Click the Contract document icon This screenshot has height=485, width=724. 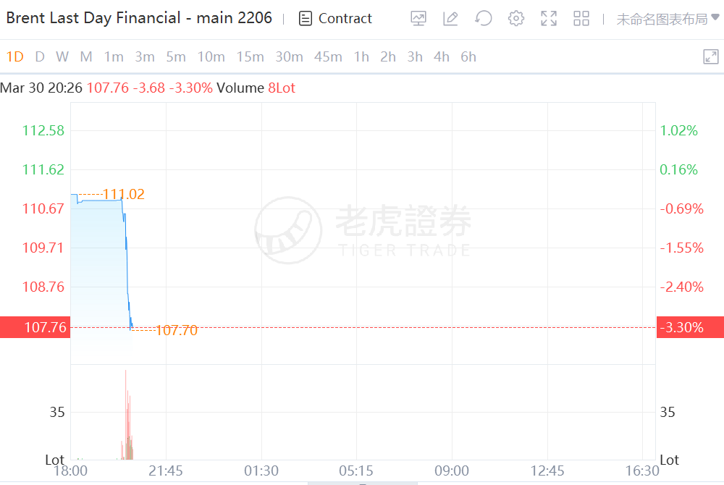(x=306, y=19)
